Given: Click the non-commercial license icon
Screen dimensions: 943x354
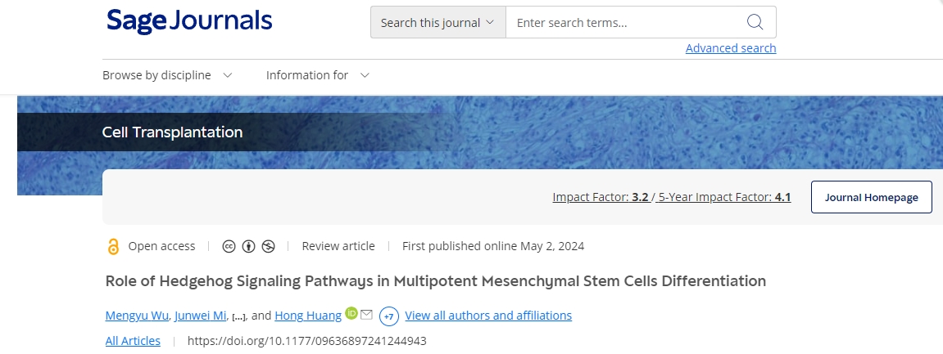Looking at the screenshot, I should click(x=269, y=246).
